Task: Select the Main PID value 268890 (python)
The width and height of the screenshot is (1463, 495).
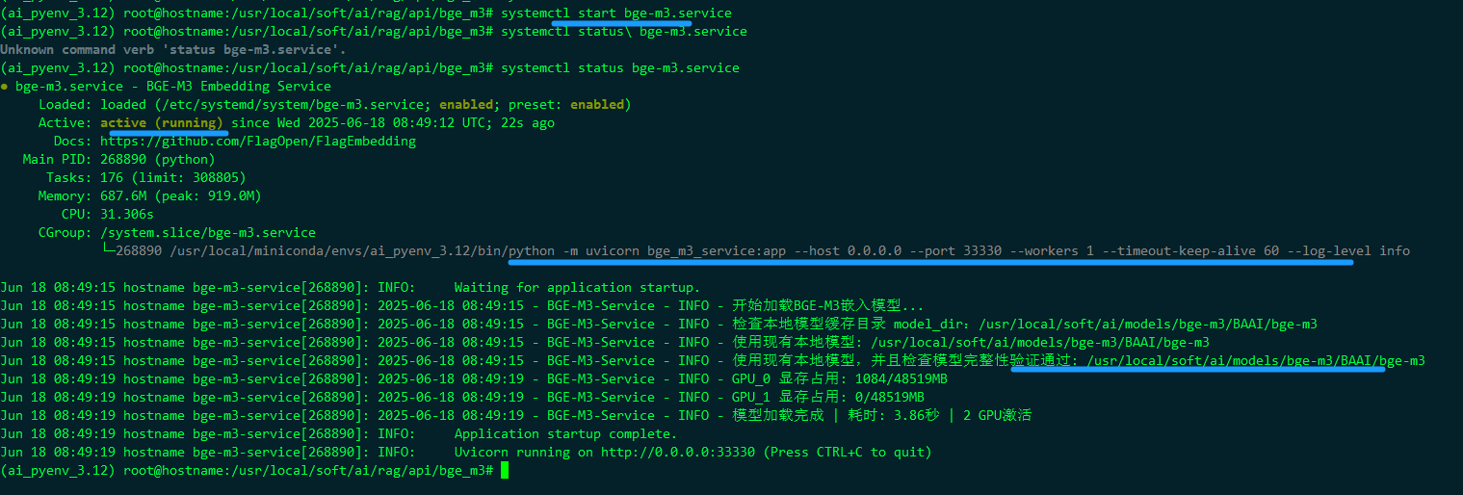Action: pyautogui.click(x=158, y=159)
